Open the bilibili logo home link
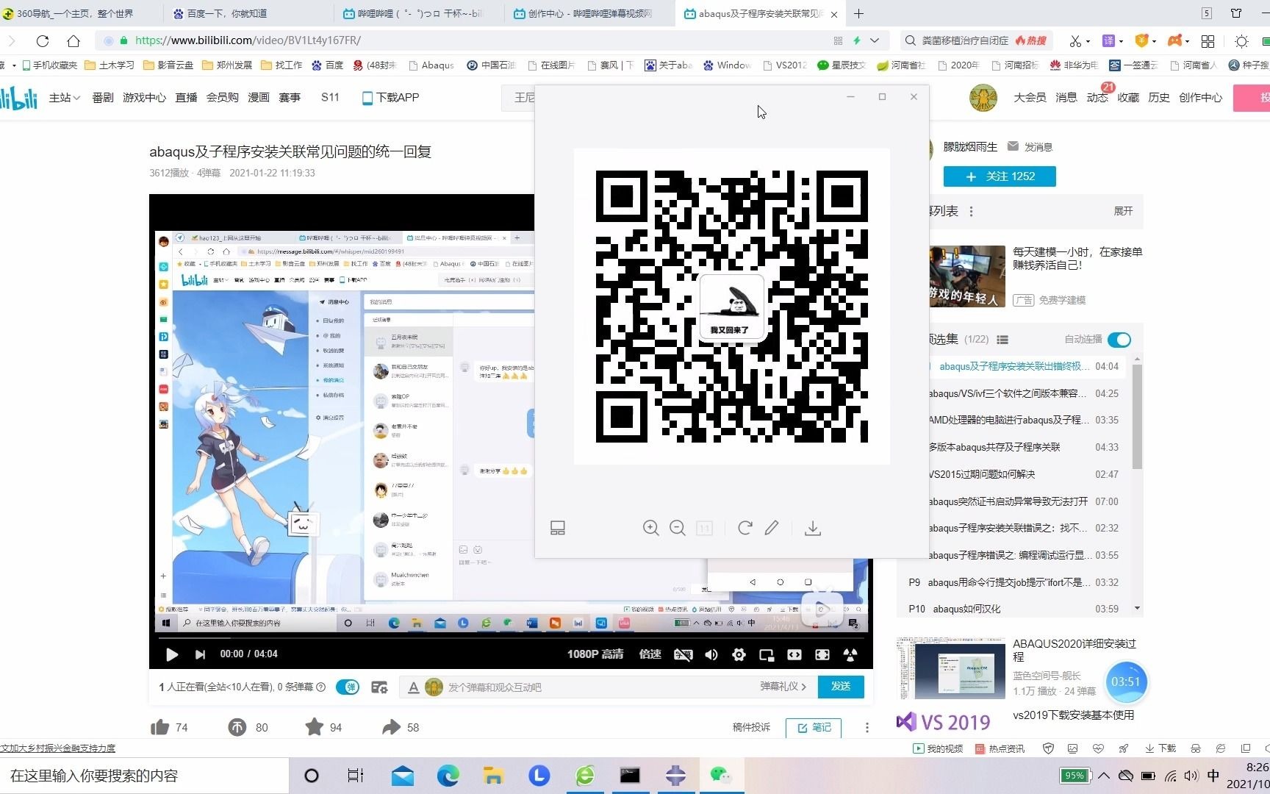Screen dimensions: 1270x794 click(x=18, y=97)
